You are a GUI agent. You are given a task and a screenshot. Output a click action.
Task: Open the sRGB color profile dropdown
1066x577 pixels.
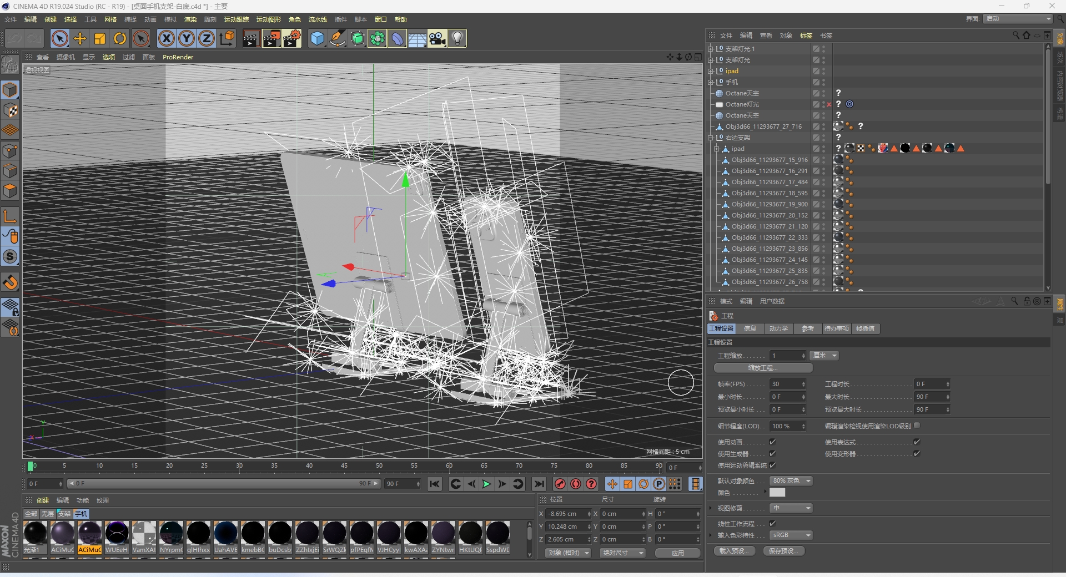(791, 535)
